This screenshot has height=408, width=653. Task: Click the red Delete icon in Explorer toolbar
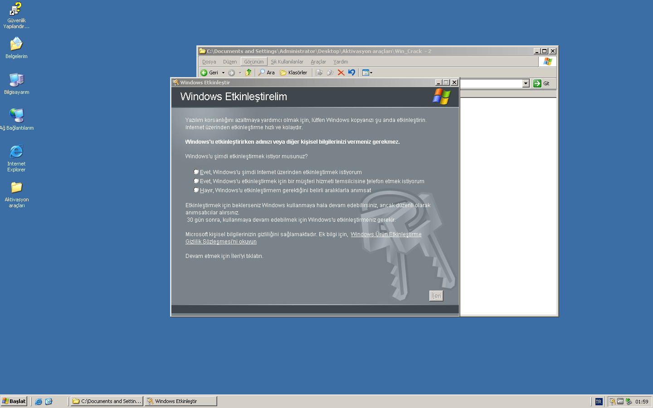pyautogui.click(x=341, y=73)
